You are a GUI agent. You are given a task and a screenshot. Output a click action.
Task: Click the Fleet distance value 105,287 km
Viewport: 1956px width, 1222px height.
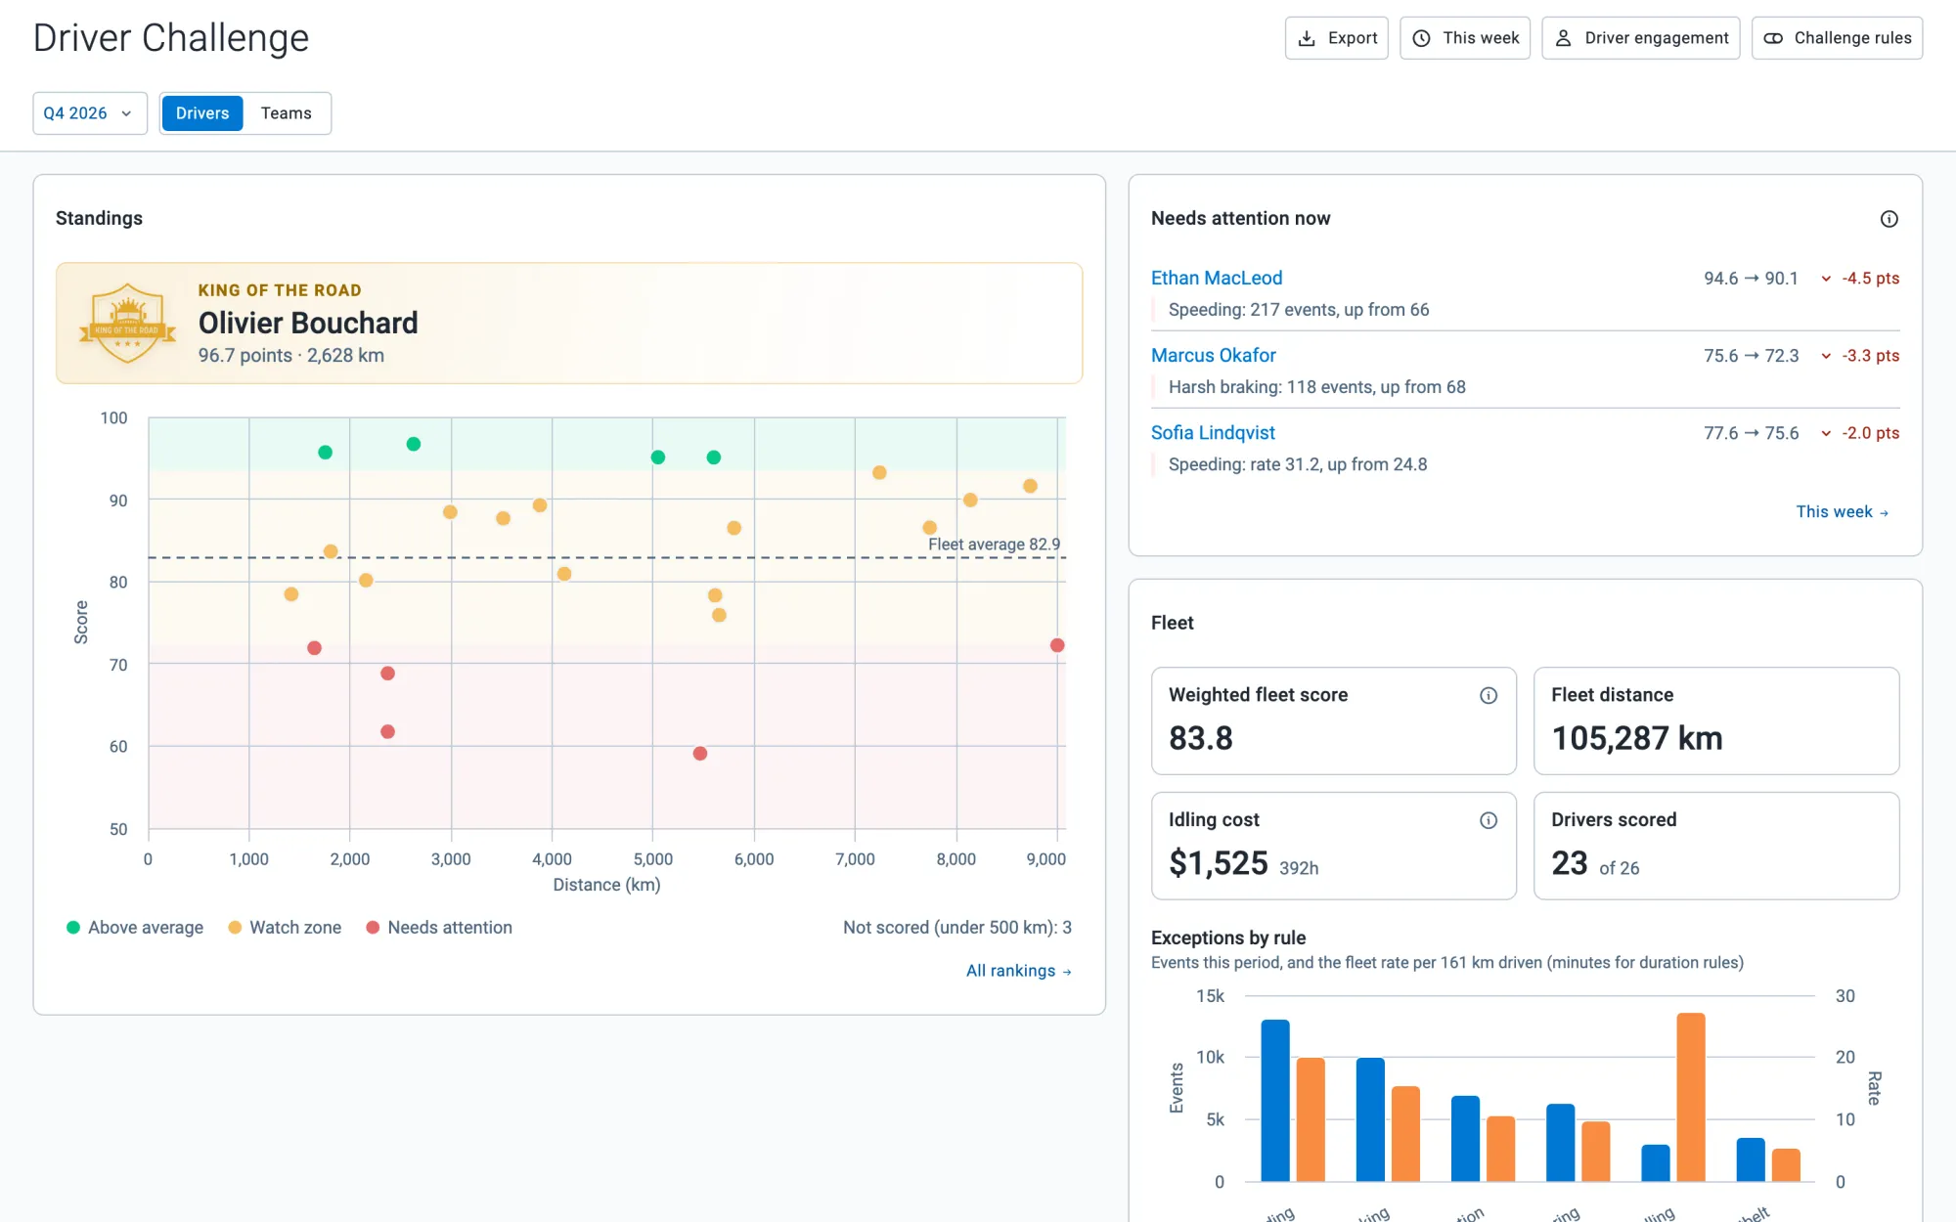1637,738
